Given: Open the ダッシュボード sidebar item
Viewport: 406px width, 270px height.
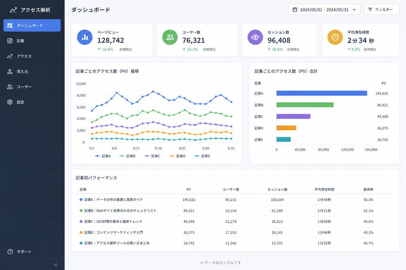Looking at the screenshot, I should click(32, 25).
